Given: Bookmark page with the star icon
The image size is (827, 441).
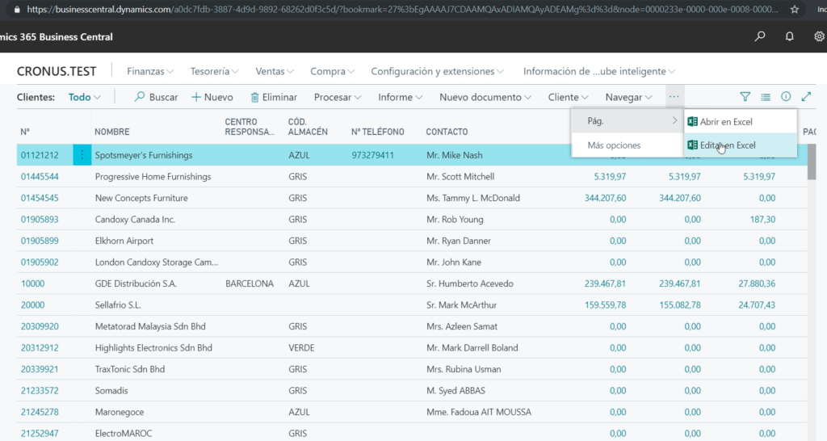Looking at the screenshot, I should [796, 10].
